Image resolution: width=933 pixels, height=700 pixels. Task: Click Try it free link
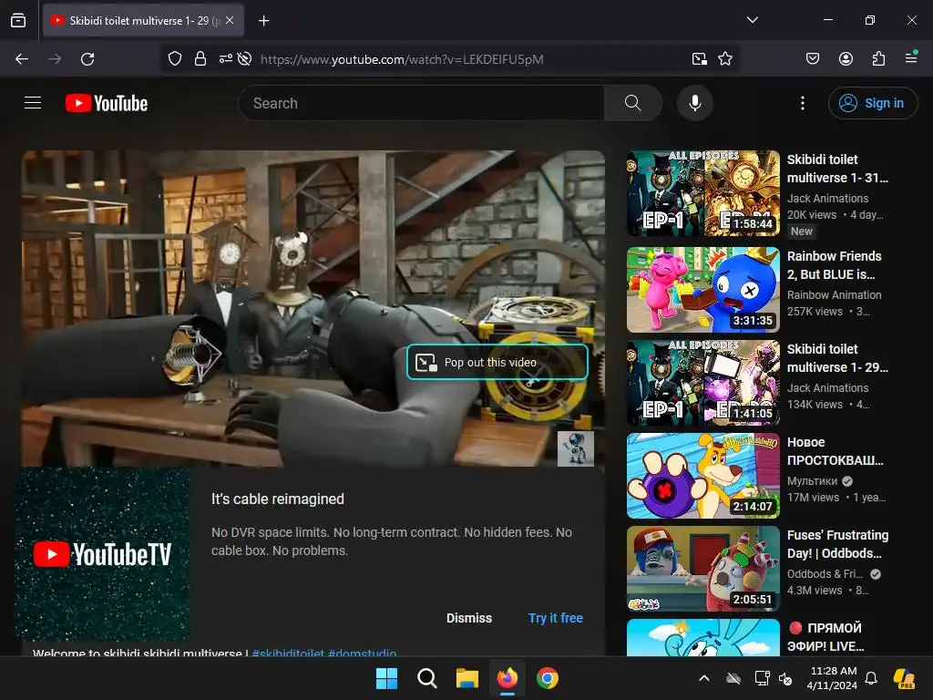point(555,618)
